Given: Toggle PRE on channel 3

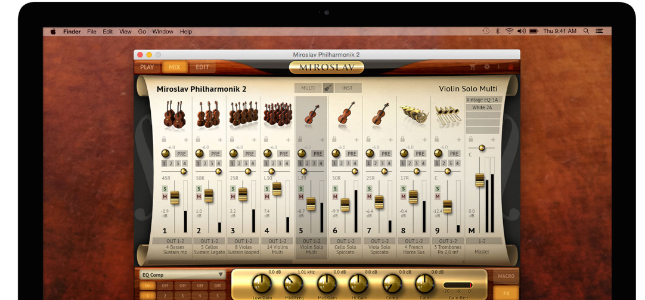Looking at the screenshot, I should (249, 153).
